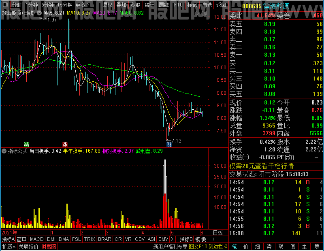324x251 pixels.
Task: Zoom out chart with the − button
Action: tap(223, 239)
